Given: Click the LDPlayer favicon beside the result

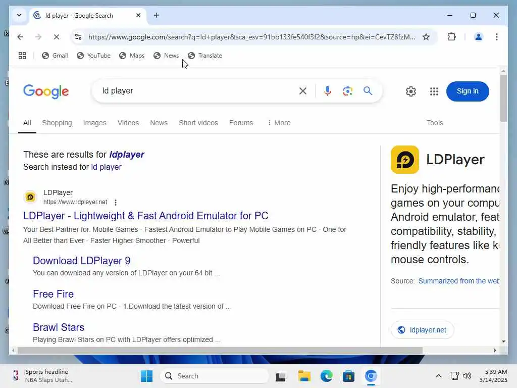Looking at the screenshot, I should (x=30, y=198).
